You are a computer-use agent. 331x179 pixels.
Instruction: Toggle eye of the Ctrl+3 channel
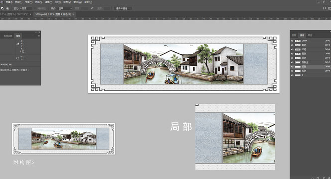point(292,45)
